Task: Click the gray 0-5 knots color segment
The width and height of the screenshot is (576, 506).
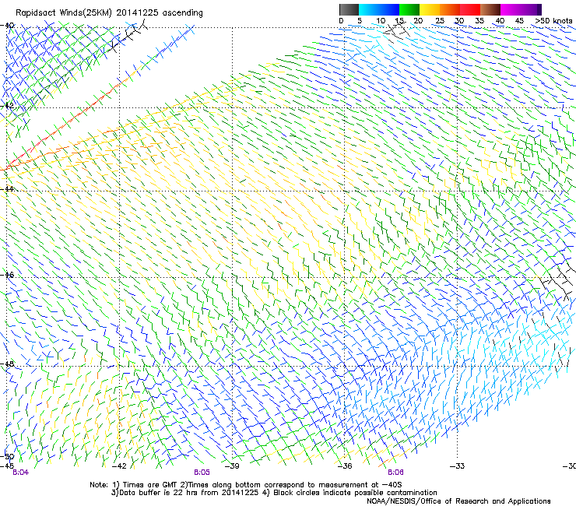Action: (x=349, y=9)
